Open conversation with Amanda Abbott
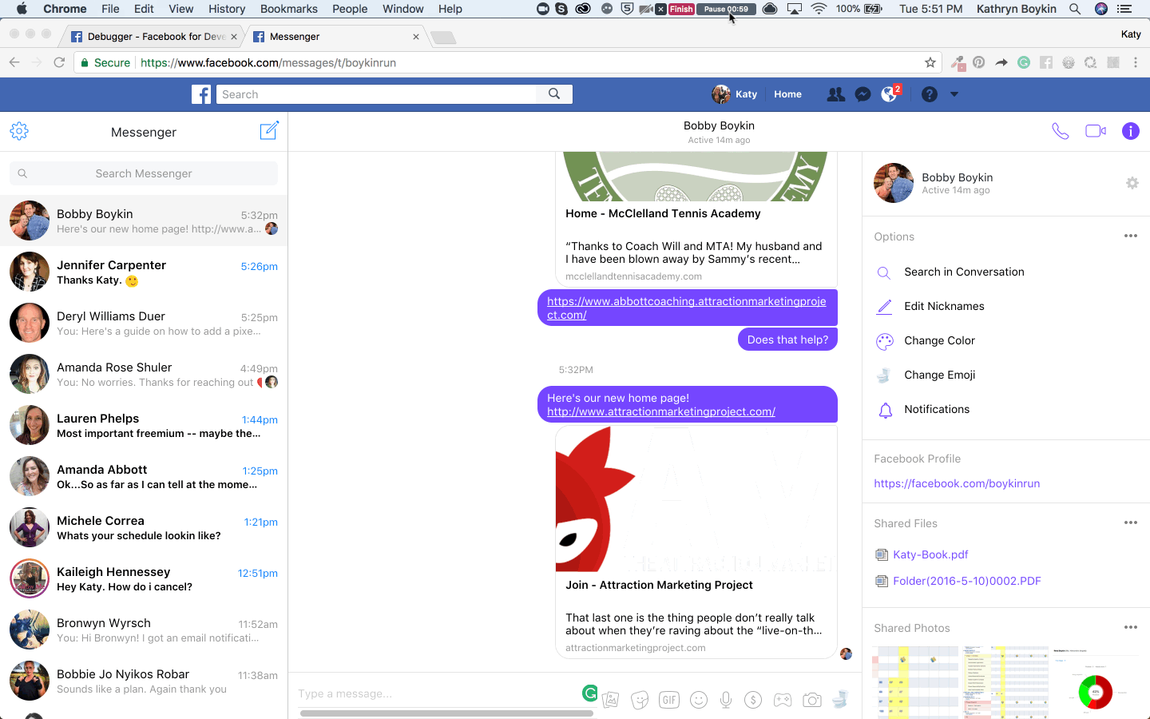Screen dimensions: 1150x719 [x=144, y=476]
